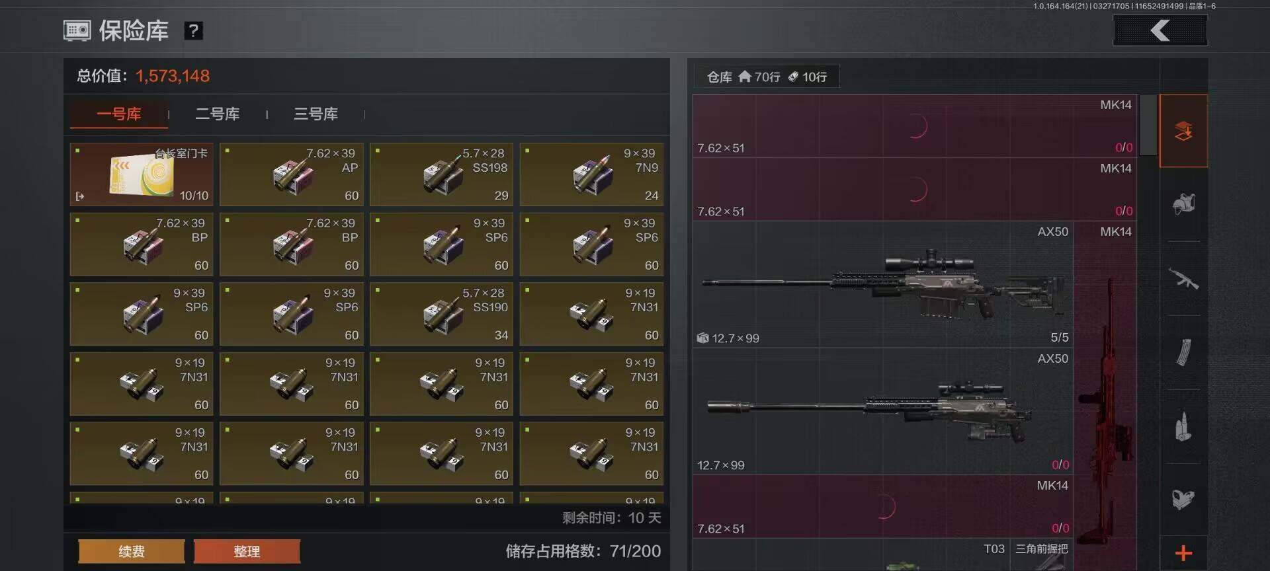1270x571 pixels.
Task: Select the 台长室门卡 keycard item
Action: (142, 174)
